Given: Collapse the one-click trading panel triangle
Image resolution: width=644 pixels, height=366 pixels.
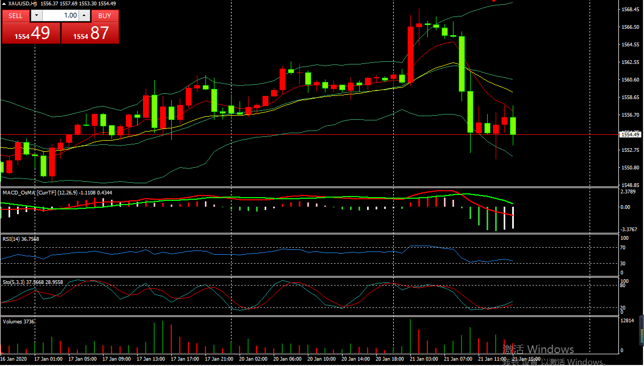Looking at the screenshot, I should [x=4, y=3].
